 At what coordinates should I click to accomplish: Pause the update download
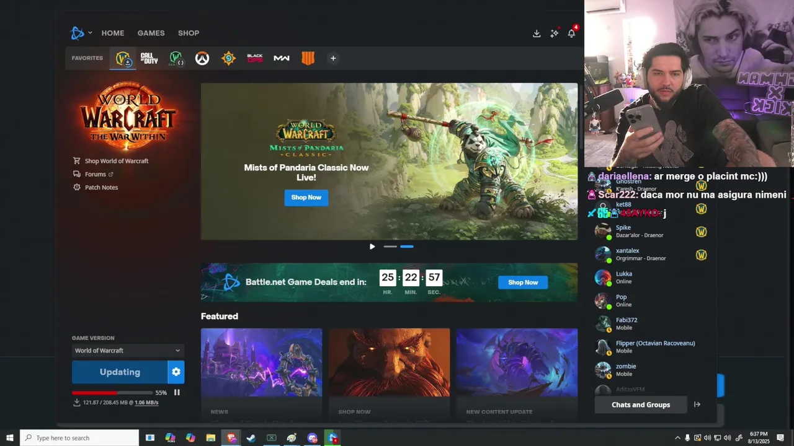177,393
